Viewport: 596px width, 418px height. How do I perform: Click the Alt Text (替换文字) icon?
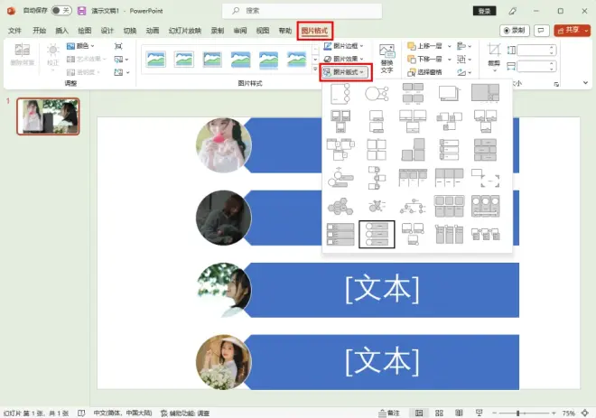click(x=386, y=59)
